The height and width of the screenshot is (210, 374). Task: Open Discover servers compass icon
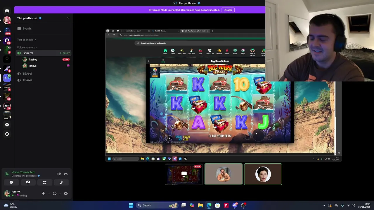7,134
